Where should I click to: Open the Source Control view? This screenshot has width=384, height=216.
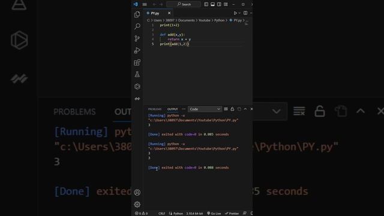pos(137,38)
